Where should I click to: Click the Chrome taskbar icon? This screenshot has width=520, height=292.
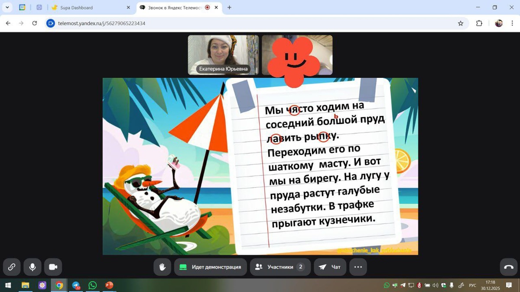click(59, 286)
